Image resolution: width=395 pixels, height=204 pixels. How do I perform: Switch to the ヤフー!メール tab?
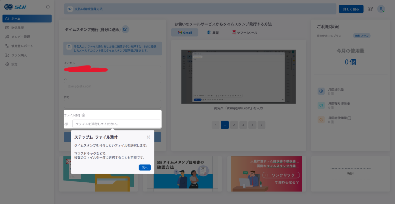[x=245, y=33]
